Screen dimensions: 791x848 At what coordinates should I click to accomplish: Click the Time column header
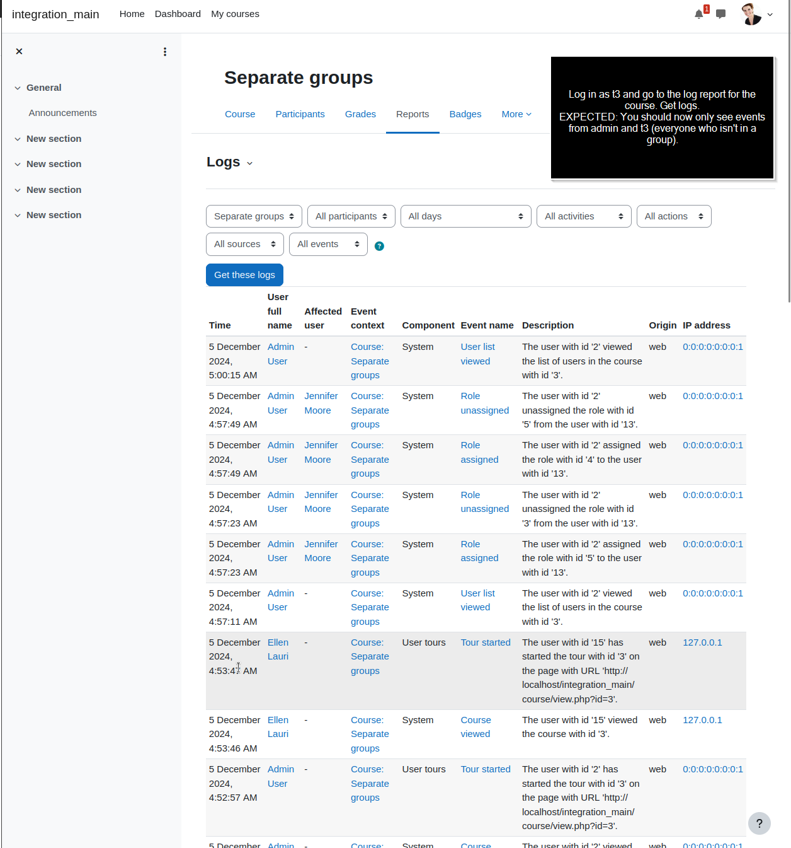220,325
